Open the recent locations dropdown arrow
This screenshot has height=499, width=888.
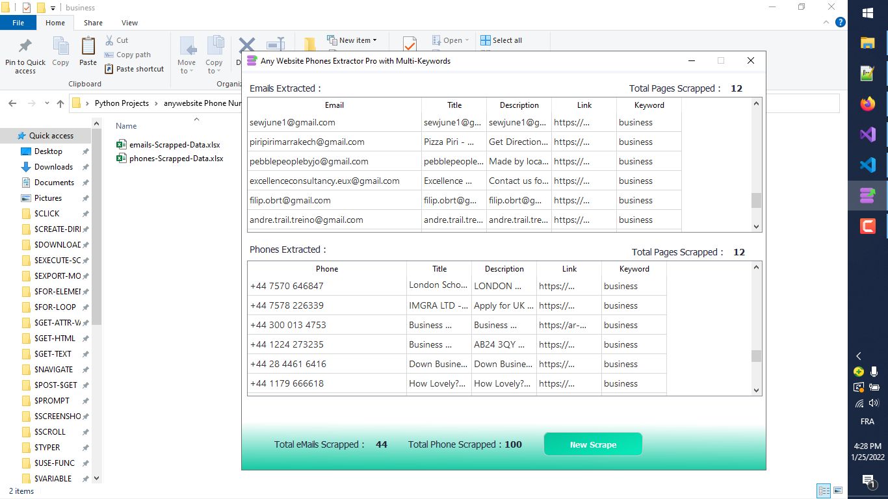point(47,103)
